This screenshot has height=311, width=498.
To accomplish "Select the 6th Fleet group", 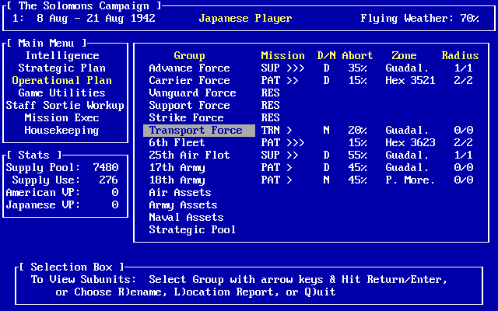I will coord(177,142).
